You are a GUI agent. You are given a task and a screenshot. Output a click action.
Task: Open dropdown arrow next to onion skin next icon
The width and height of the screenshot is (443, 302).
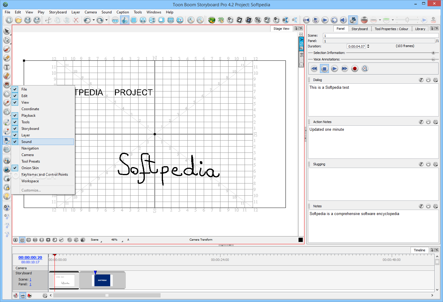click(393, 20)
